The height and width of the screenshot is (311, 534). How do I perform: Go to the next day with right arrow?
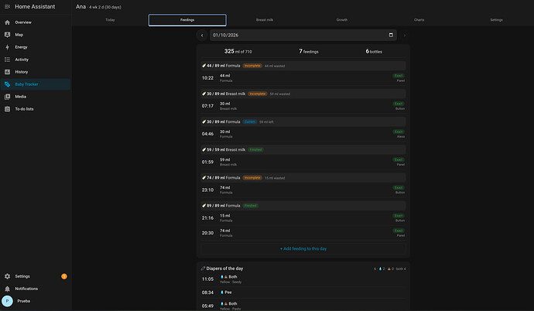(404, 36)
